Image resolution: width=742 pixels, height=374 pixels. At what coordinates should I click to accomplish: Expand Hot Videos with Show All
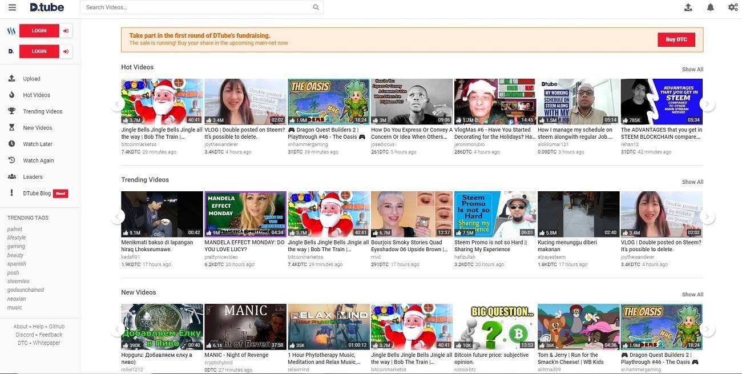[x=692, y=70]
